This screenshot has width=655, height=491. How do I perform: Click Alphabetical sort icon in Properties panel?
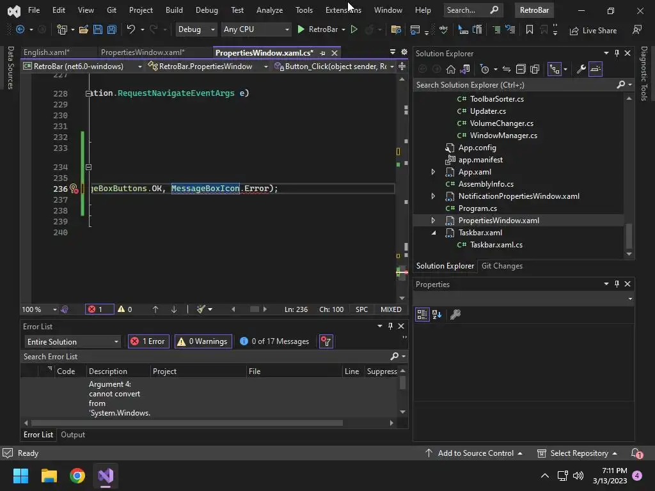click(436, 315)
